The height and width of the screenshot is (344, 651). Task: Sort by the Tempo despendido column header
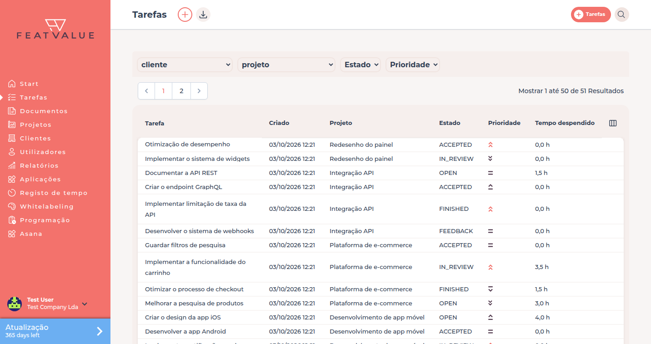[x=565, y=123]
